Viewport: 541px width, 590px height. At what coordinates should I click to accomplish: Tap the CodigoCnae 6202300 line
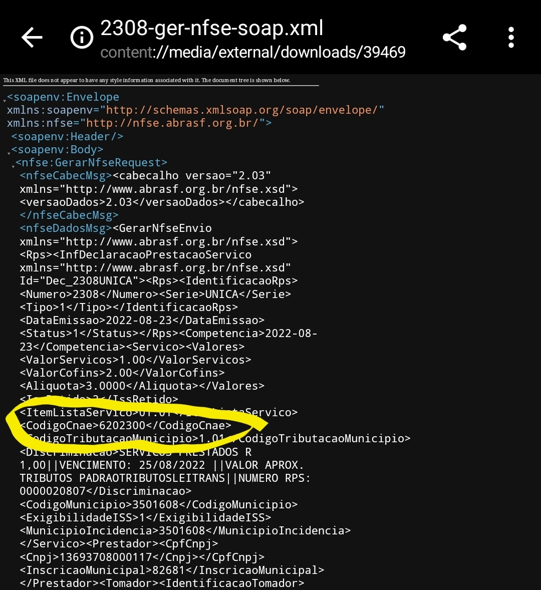(x=125, y=426)
